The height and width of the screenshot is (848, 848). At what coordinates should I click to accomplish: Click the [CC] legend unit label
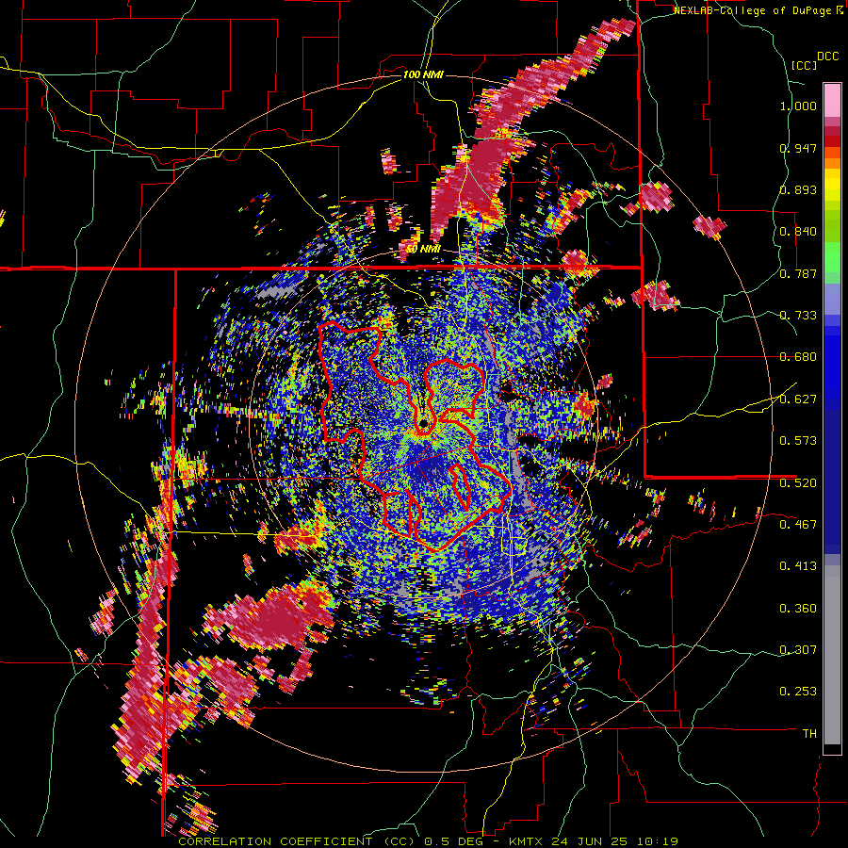click(x=804, y=65)
